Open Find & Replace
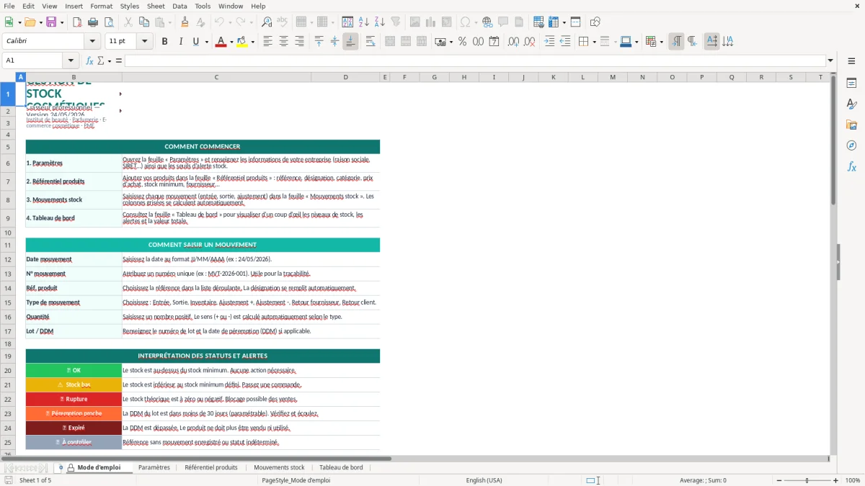The image size is (865, 486). coord(267,22)
